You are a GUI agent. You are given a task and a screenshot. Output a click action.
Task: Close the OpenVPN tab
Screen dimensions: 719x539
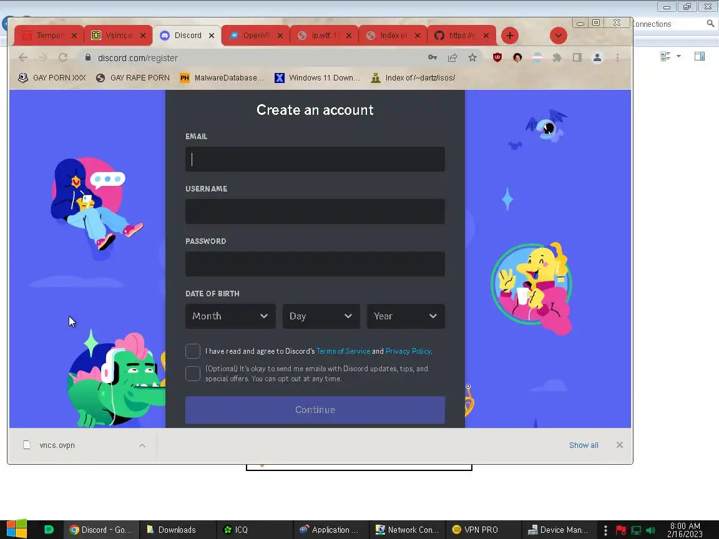coord(280,36)
